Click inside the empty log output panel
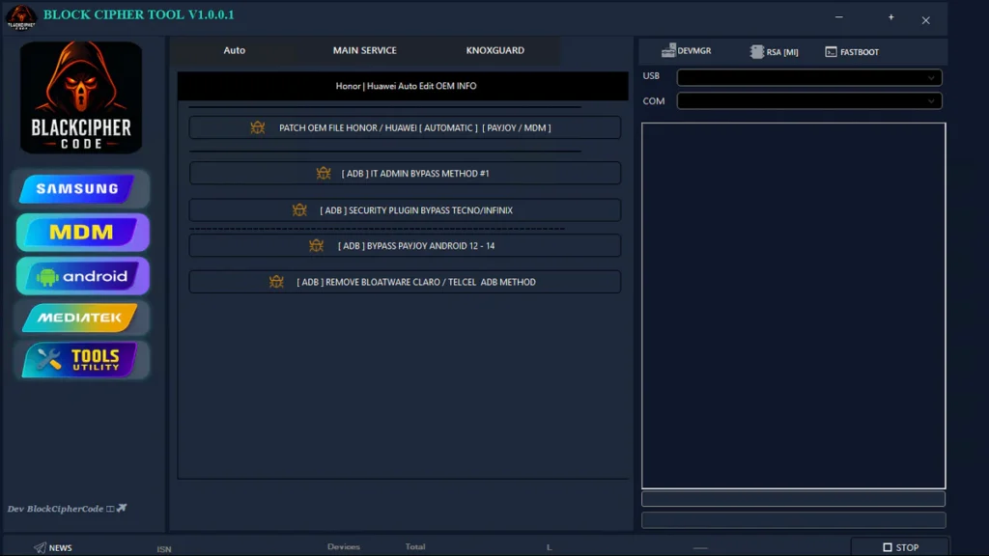 pos(793,305)
